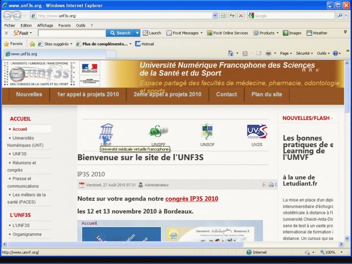The height and width of the screenshot is (264, 352).
Task: Click the PDF icon in article header
Action: [x=265, y=185]
